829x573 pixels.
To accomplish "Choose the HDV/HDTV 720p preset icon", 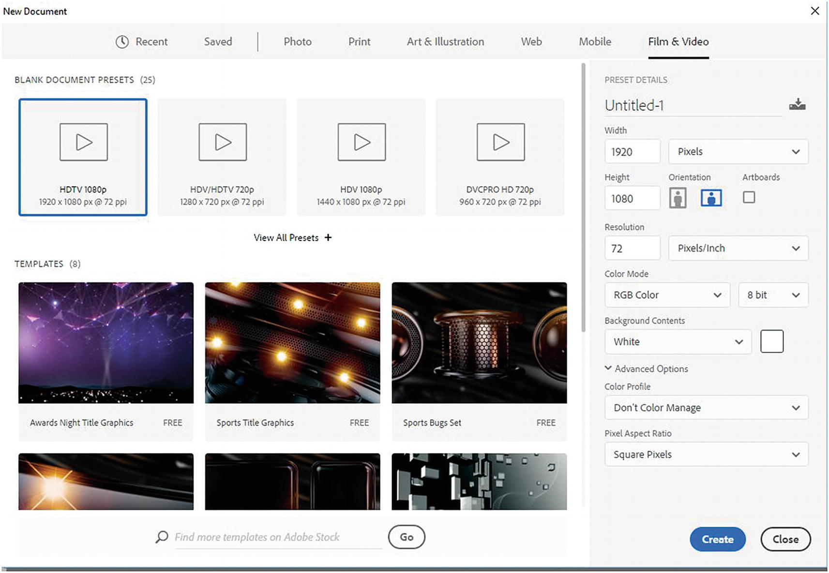I will pos(222,142).
